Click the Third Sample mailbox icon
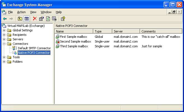 pos(57,46)
